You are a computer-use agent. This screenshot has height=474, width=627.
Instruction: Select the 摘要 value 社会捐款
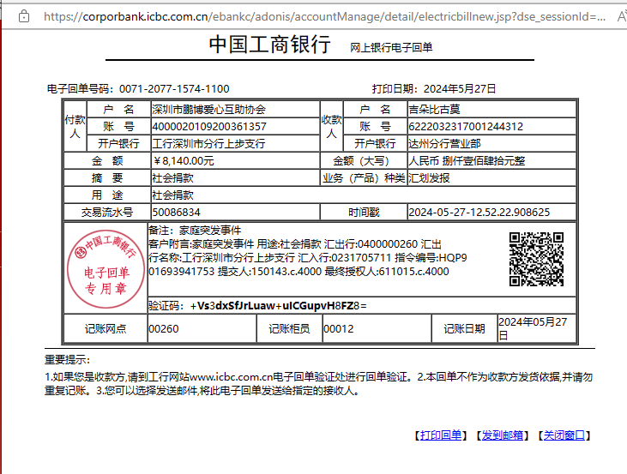point(172,178)
